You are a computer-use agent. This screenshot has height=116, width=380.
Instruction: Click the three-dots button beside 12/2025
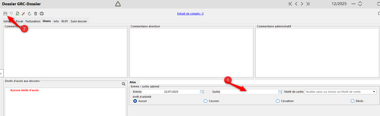point(353,4)
